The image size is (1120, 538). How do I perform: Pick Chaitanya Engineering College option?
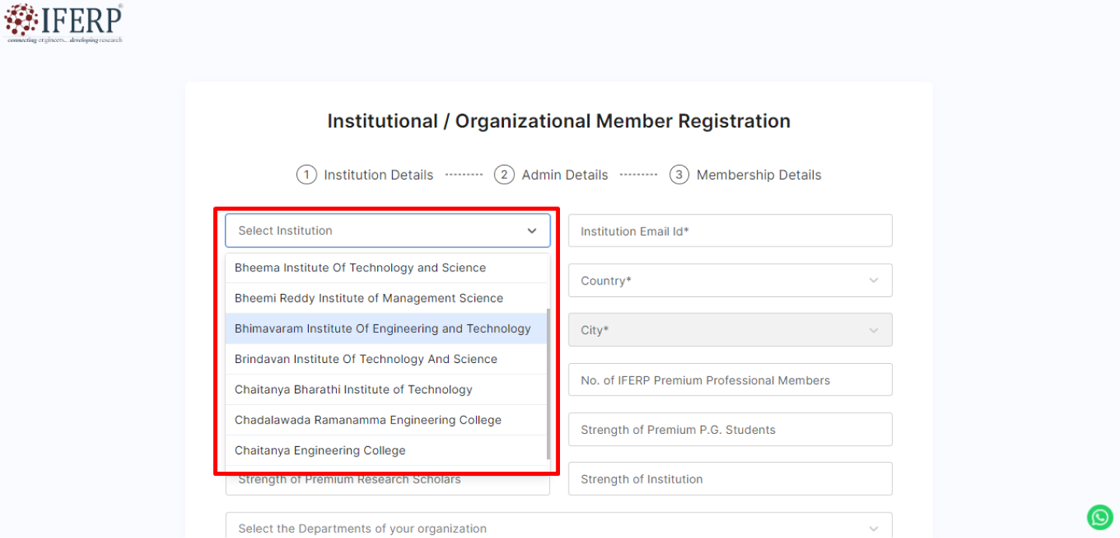[x=320, y=449]
